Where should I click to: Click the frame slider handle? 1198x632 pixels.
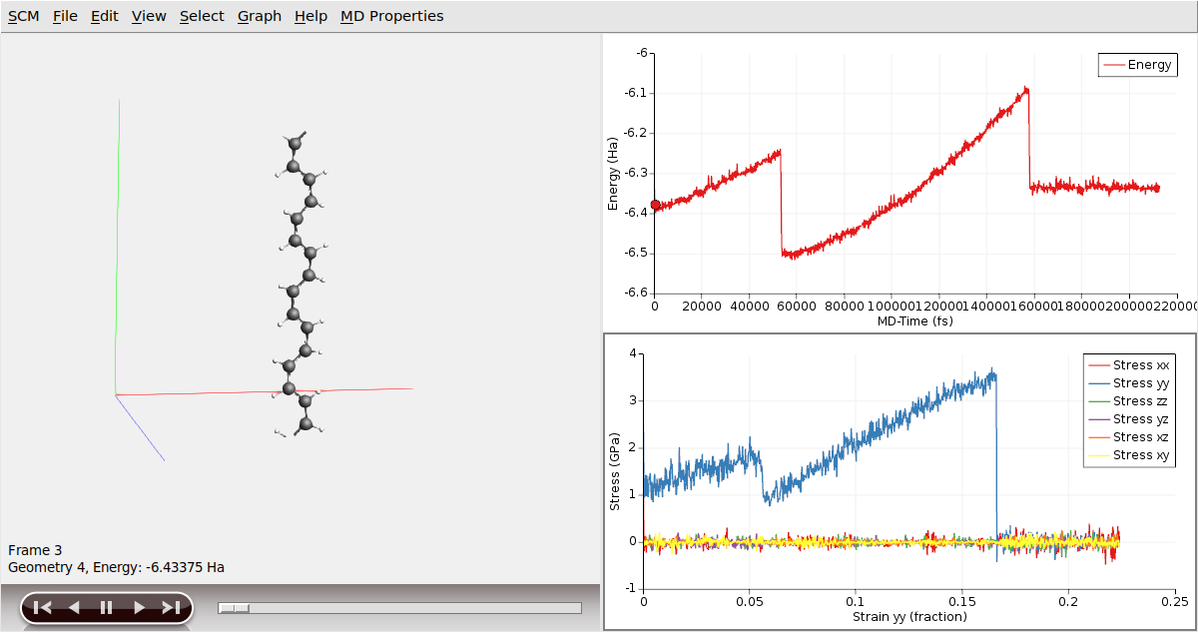[x=235, y=607]
